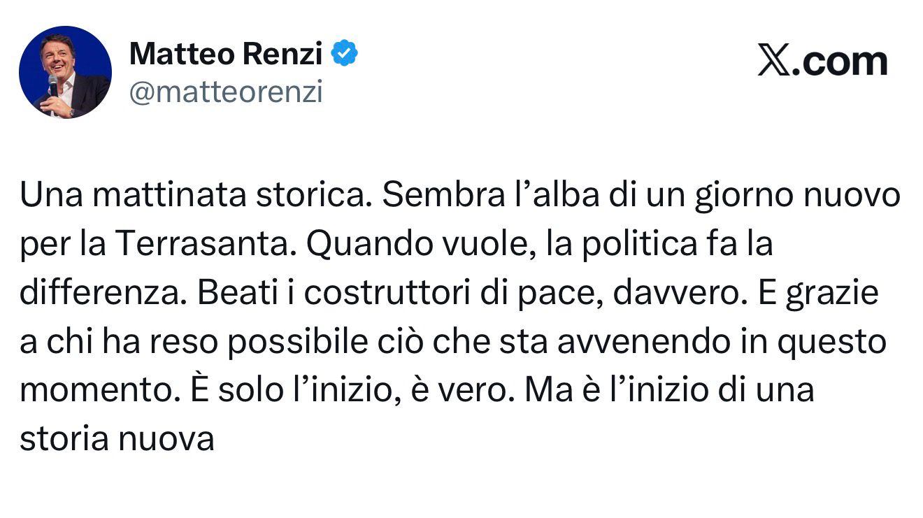Viewport: 923px width, 518px height.
Task: Click "storia nuova" ending the tweet
Action: (116, 439)
